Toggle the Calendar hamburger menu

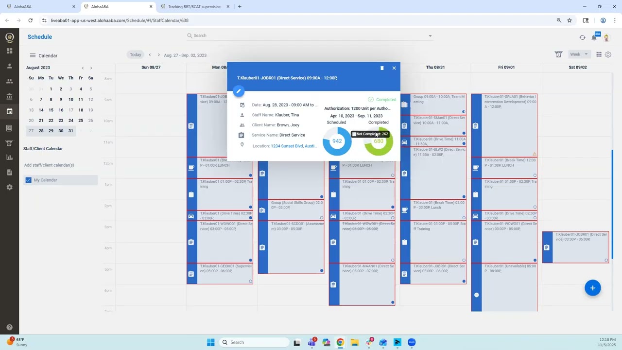pos(33,55)
